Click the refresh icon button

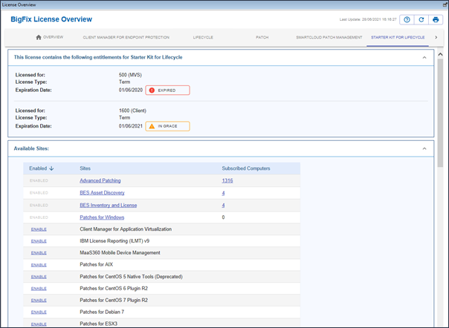coord(421,20)
